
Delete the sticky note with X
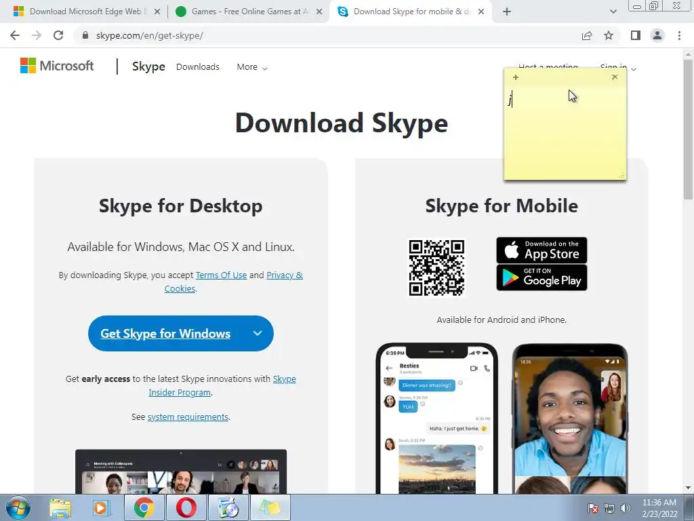pos(614,77)
